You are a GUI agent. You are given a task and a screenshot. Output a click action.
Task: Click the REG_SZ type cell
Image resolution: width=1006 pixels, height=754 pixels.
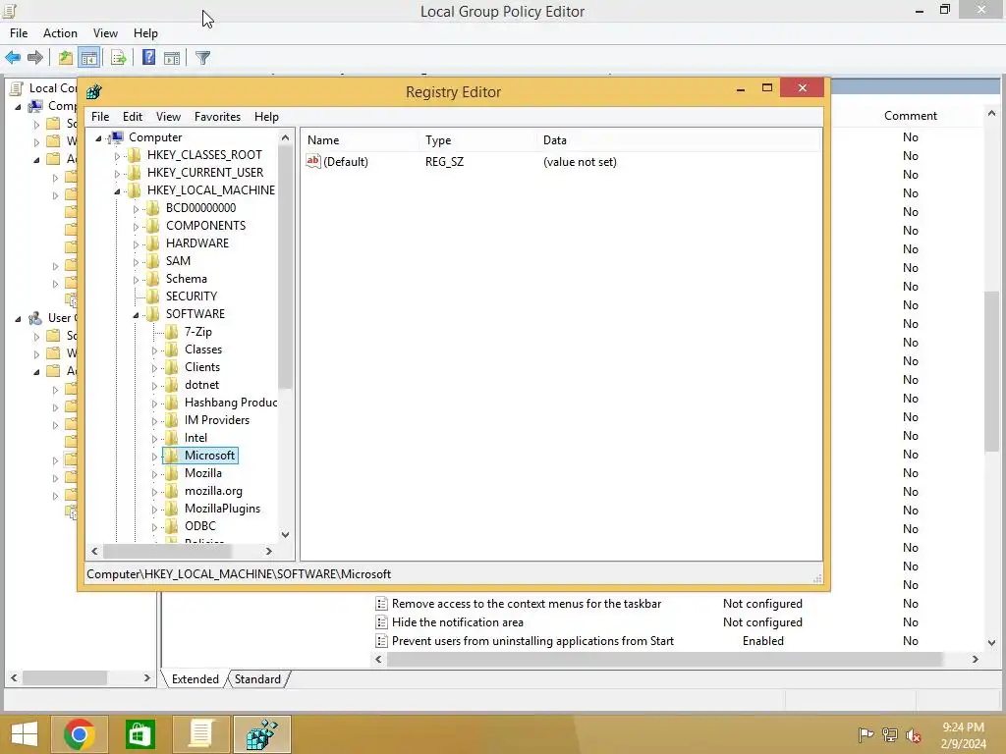point(444,162)
